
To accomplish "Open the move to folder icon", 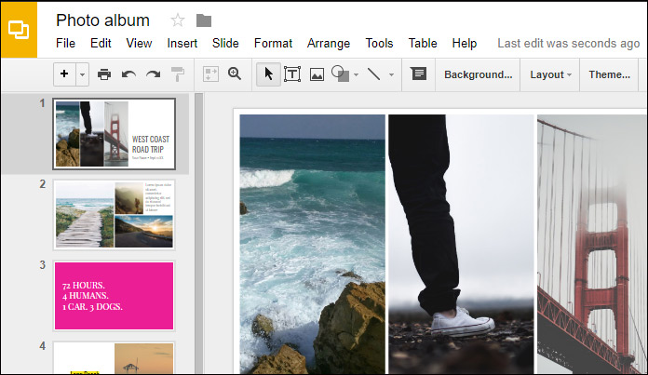I will (x=204, y=20).
